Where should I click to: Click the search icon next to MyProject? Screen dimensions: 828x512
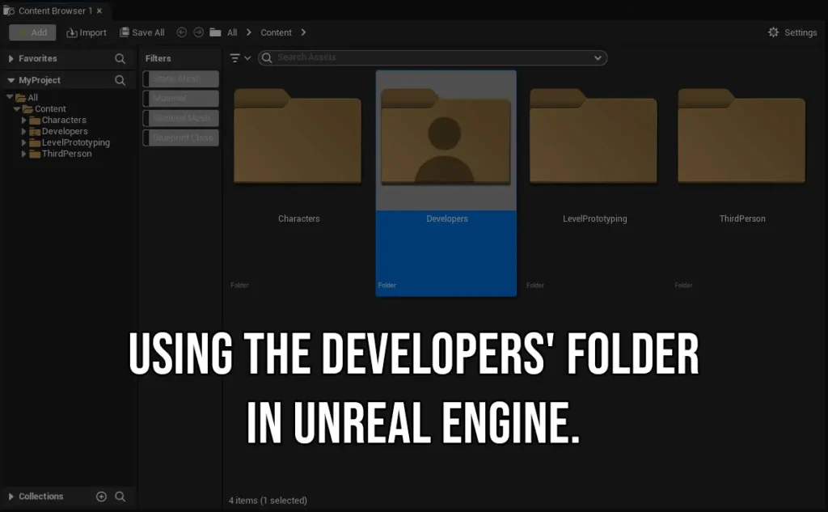click(x=120, y=80)
